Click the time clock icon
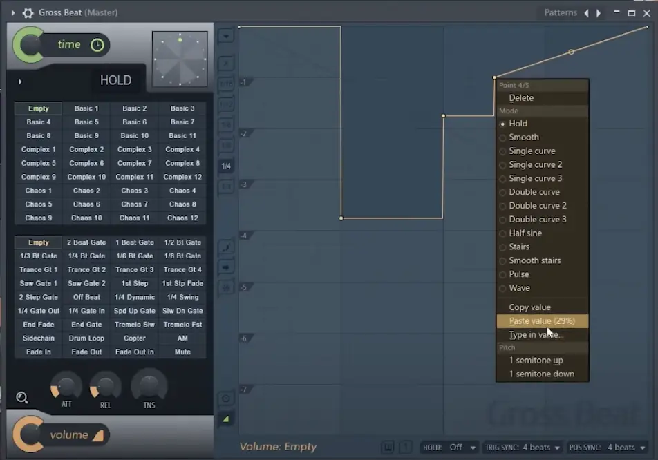 [x=97, y=45]
